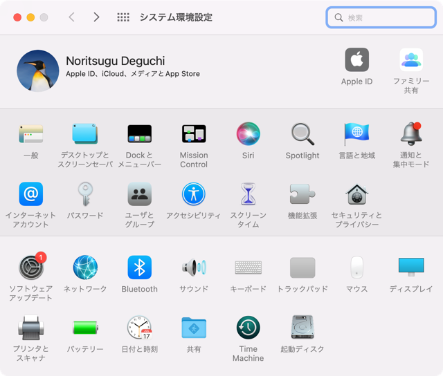Open バッテリー preferences
Image resolution: width=443 pixels, height=376 pixels.
(x=85, y=328)
